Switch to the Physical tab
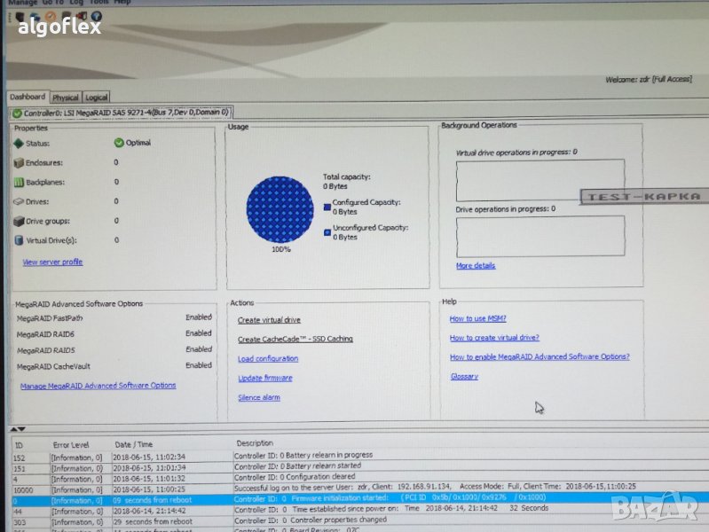709x532 pixels. point(66,98)
